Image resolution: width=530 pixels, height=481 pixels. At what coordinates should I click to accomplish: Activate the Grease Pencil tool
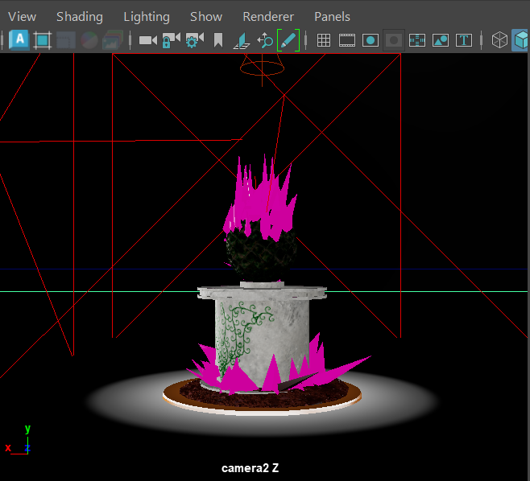click(x=288, y=39)
